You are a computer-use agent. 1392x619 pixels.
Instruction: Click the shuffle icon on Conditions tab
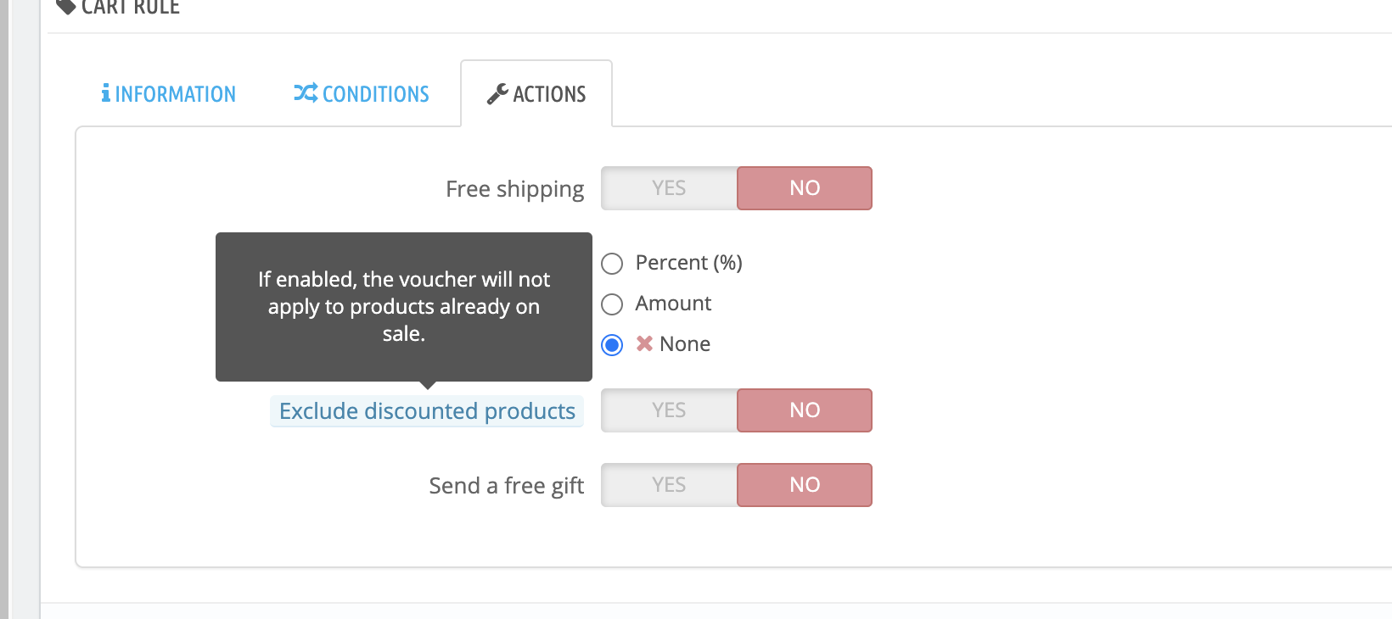pyautogui.click(x=306, y=93)
